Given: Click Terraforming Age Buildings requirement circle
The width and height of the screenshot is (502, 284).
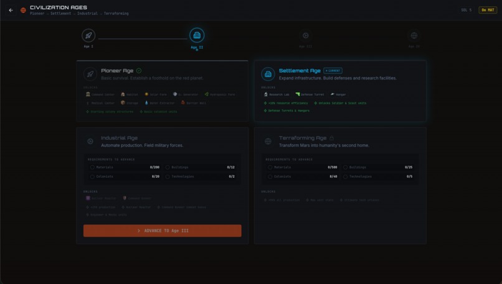Looking at the screenshot, I should pos(345,167).
